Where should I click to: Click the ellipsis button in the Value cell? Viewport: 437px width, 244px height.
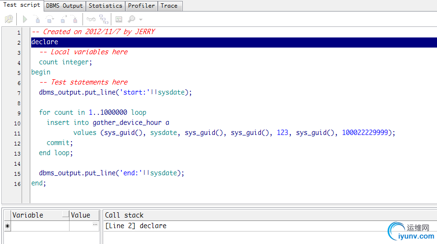click(x=95, y=224)
